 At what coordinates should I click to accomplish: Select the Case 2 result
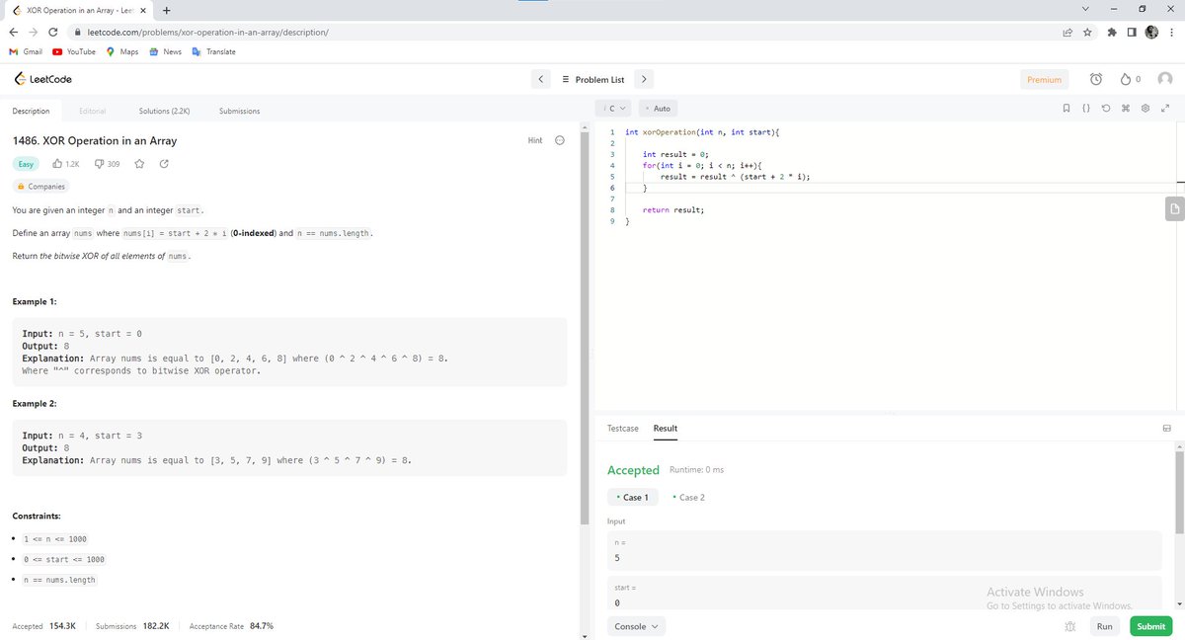688,497
